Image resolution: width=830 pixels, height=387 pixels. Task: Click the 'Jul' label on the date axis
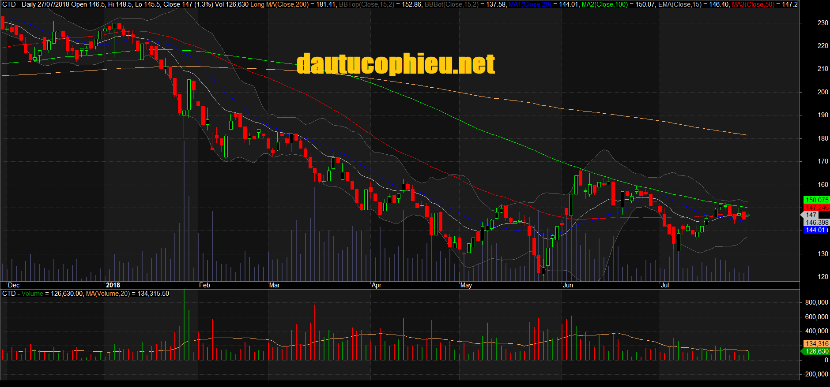665,285
